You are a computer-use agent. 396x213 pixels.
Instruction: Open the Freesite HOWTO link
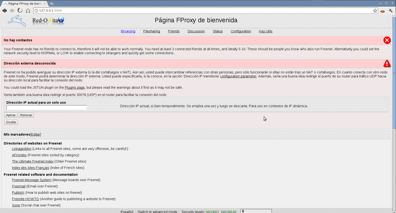click(26, 199)
